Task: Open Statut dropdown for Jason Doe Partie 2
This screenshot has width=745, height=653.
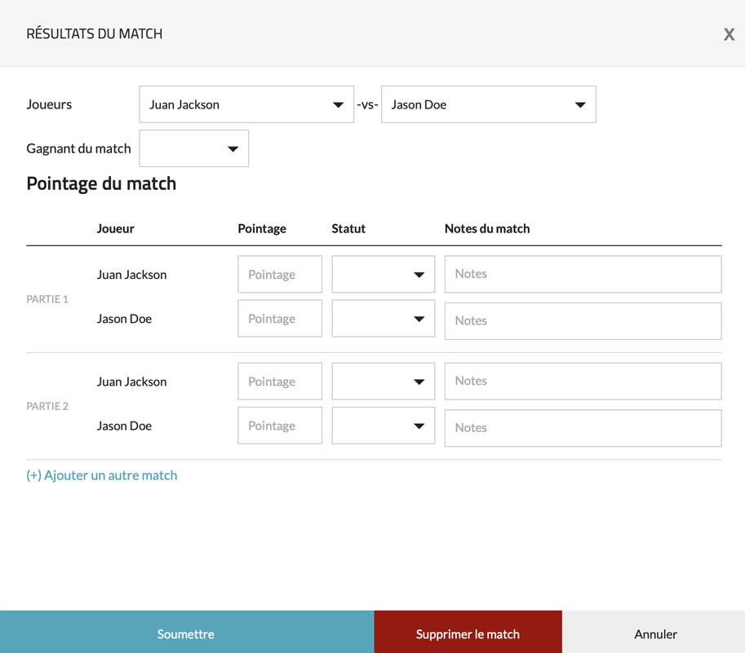Action: 383,426
